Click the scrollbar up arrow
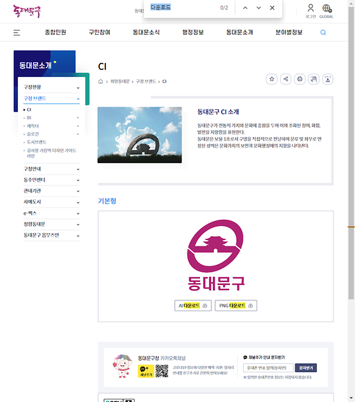355x402 pixels. click(351, 3)
